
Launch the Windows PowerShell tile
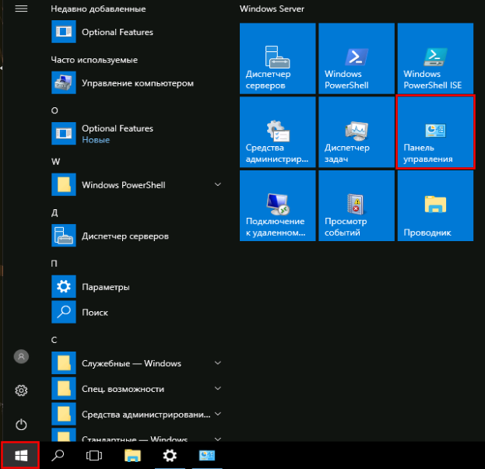357,58
